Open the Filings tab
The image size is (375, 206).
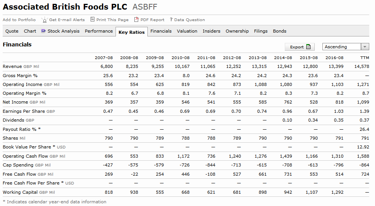(x=261, y=31)
